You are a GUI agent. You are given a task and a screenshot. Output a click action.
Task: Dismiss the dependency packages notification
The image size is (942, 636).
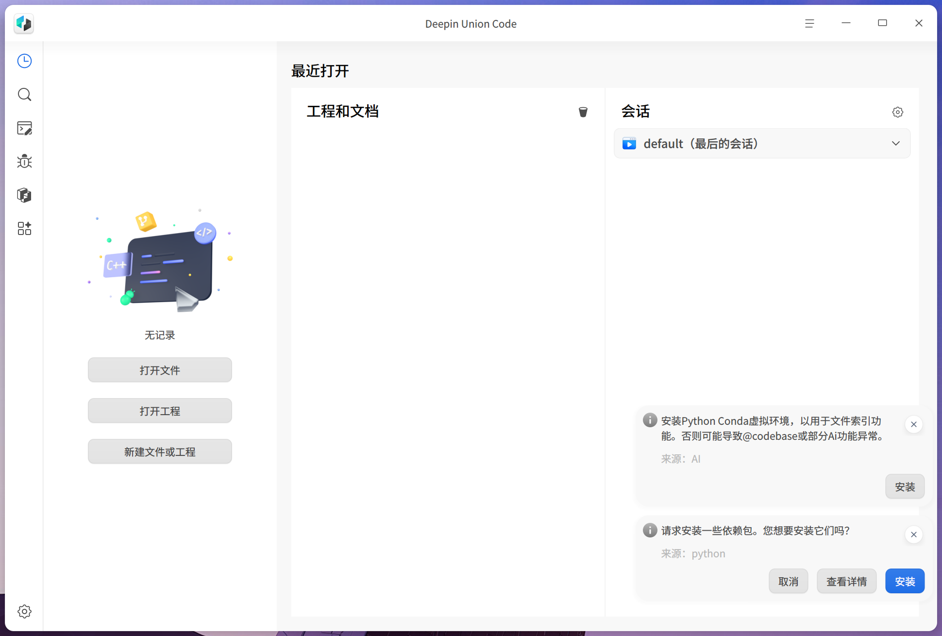pyautogui.click(x=914, y=535)
